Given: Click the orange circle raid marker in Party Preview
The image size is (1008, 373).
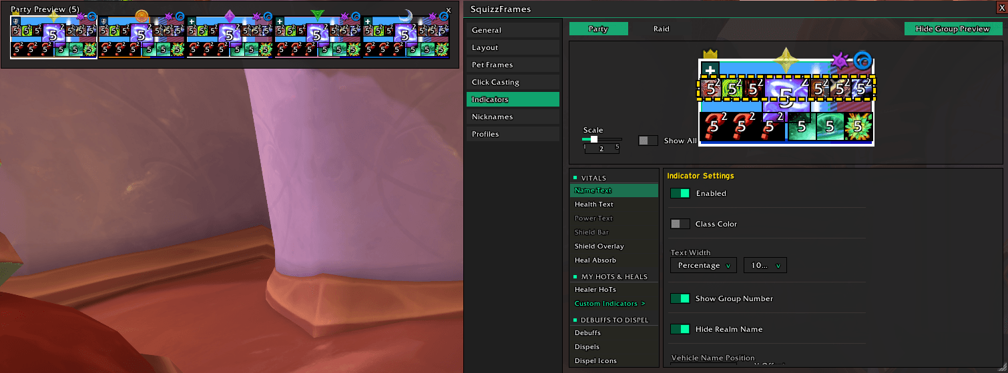Looking at the screenshot, I should (142, 16).
